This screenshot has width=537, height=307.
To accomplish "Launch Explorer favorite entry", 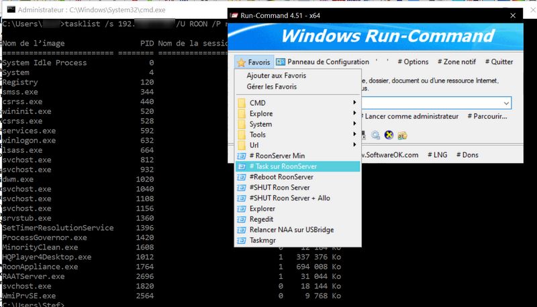I will 298,209.
